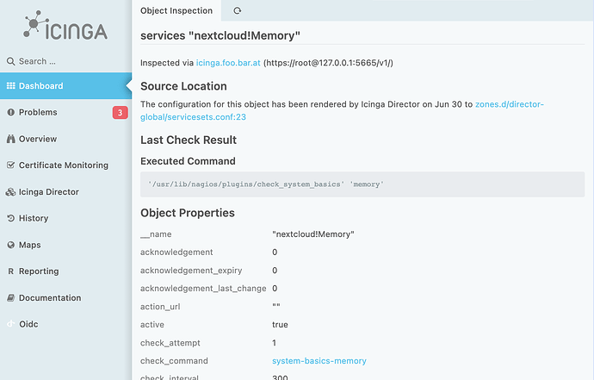Open the Documentation menu item
This screenshot has width=594, height=380.
pos(49,298)
